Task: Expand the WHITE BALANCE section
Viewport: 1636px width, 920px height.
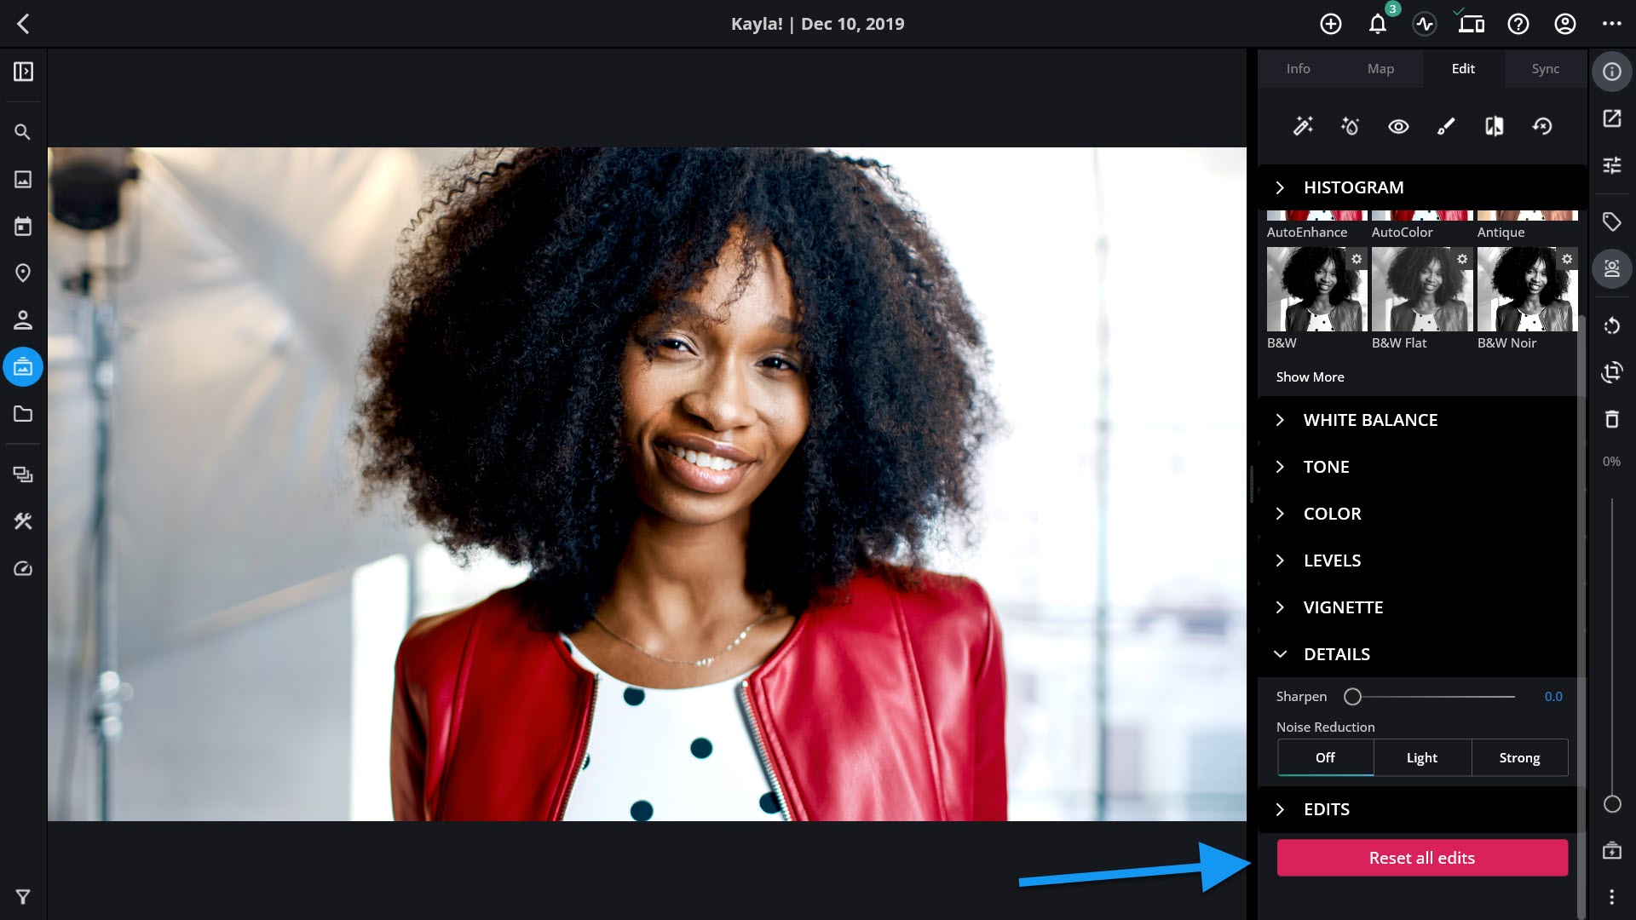Action: pos(1369,420)
